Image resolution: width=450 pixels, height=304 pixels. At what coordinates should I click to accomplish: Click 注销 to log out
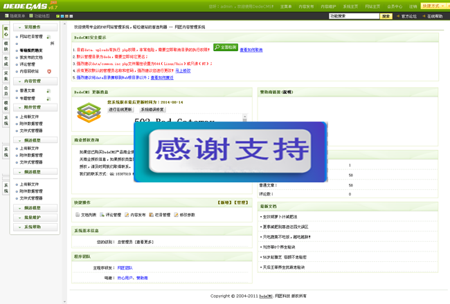click(x=413, y=7)
